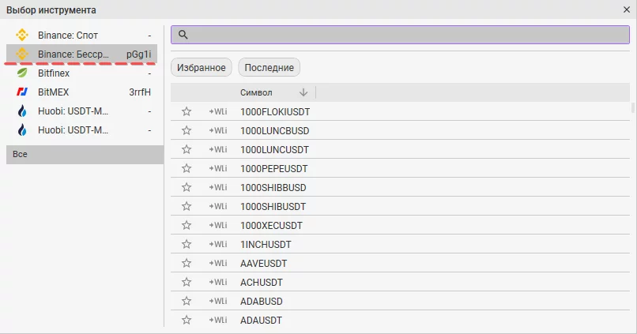Viewport: 637px width, 334px height.
Task: Focus the instrument search field
Action: [x=400, y=35]
